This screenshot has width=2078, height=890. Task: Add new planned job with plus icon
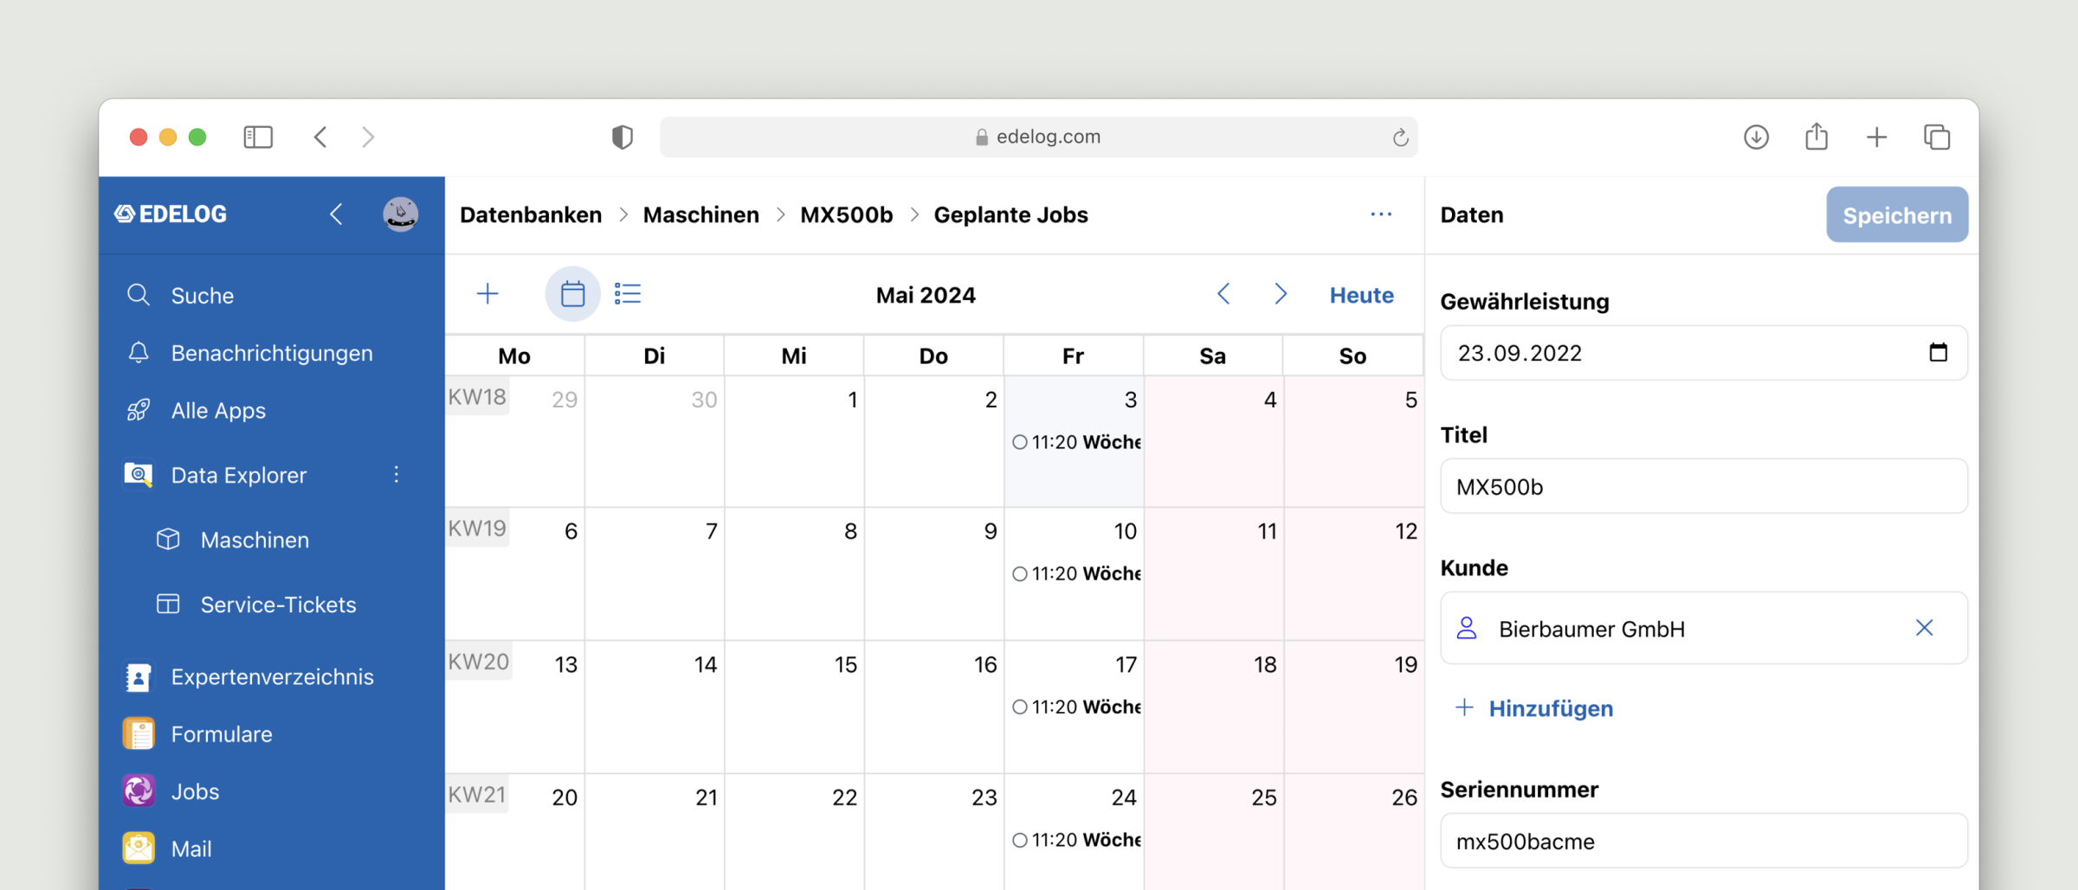[x=487, y=294]
